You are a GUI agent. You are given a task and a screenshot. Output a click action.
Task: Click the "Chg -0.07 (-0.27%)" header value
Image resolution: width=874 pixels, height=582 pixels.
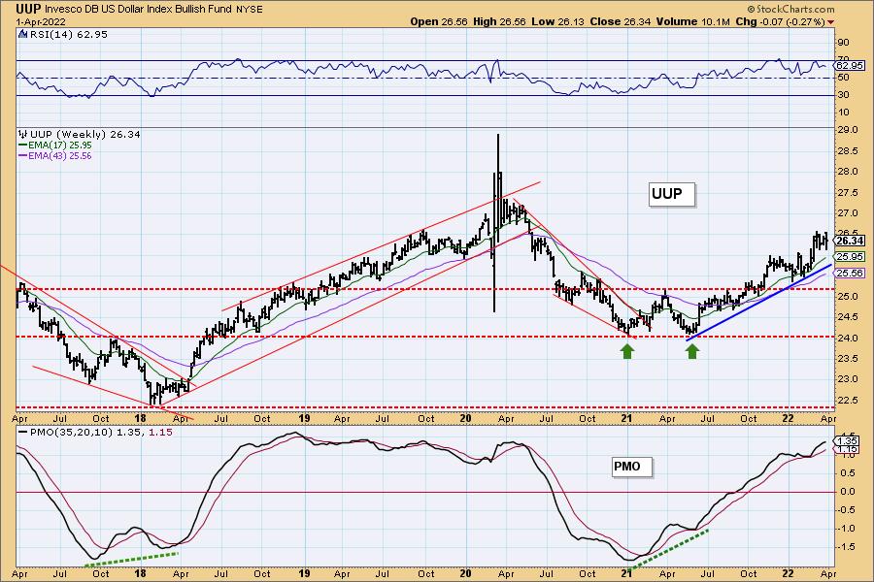[x=781, y=21]
